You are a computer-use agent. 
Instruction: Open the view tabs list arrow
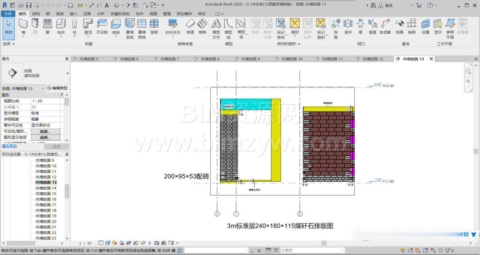click(476, 59)
